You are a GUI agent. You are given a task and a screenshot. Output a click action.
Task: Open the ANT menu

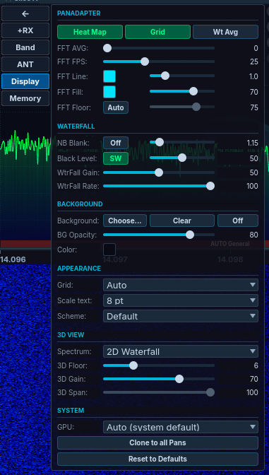pyautogui.click(x=25, y=64)
